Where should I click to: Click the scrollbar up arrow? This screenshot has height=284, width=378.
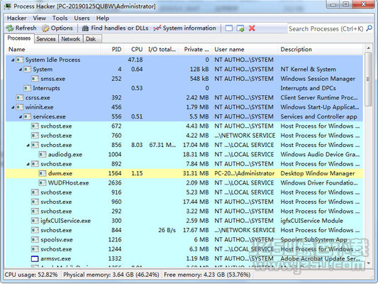point(368,48)
